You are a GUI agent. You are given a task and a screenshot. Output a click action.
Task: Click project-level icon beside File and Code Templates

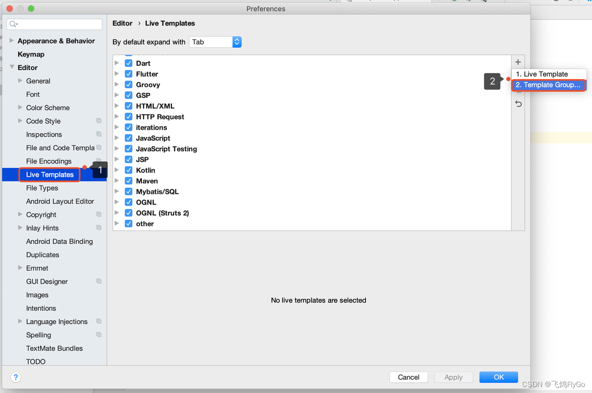[99, 148]
